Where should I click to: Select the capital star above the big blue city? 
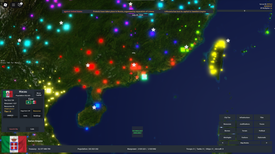153,30
